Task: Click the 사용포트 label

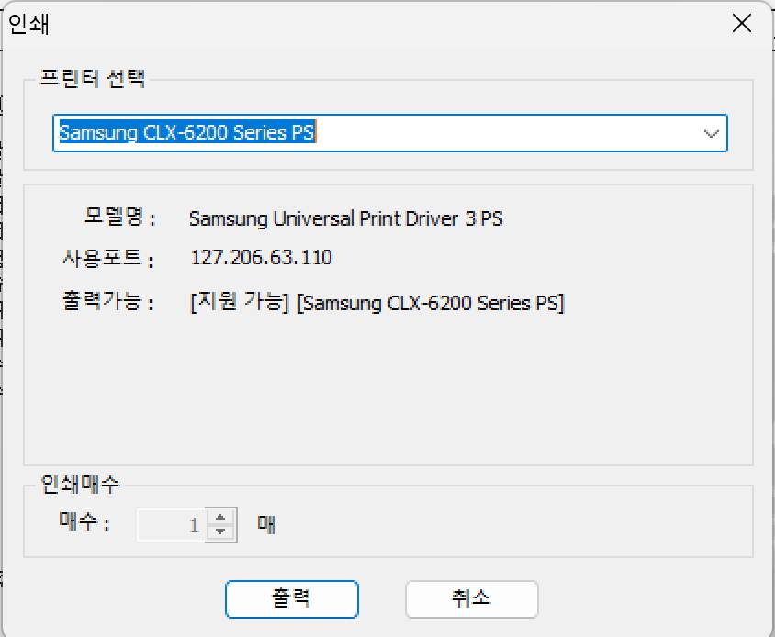Action: tap(107, 258)
